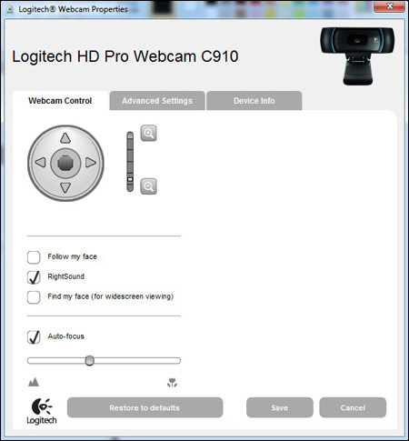Click the pan right arrow

coord(91,163)
